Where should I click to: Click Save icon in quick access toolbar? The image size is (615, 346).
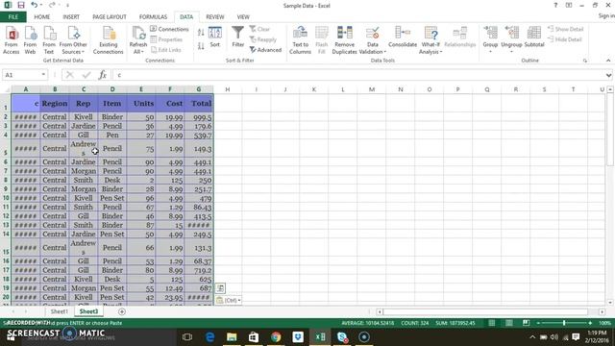click(21, 5)
